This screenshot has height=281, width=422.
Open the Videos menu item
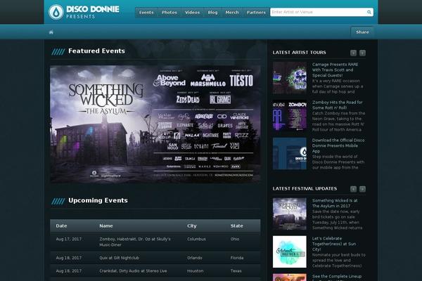192,12
